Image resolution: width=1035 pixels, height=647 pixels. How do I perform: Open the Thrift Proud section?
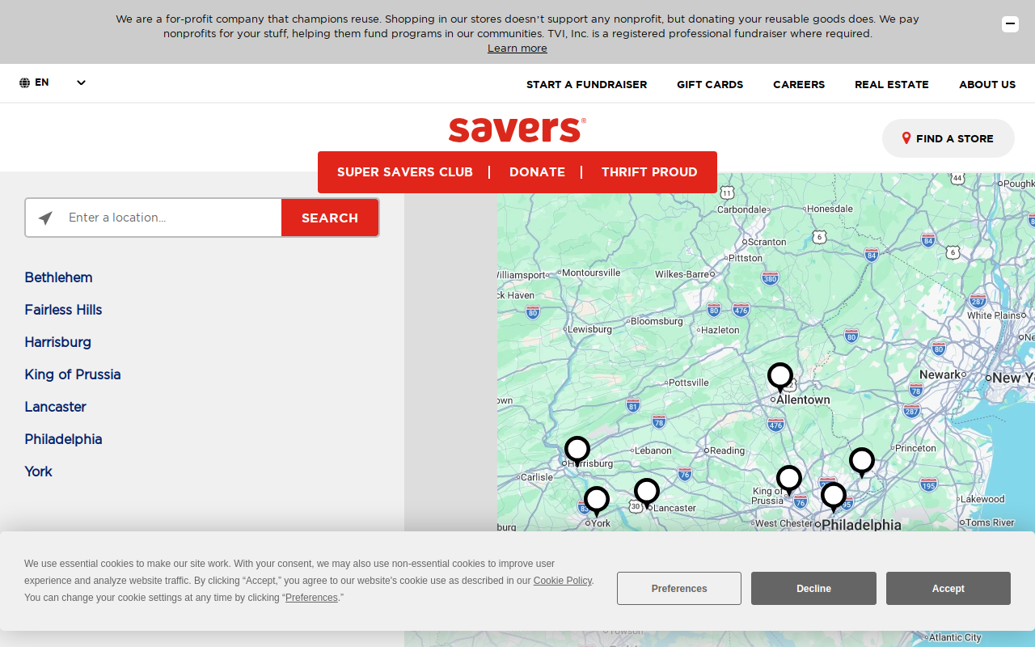(649, 172)
